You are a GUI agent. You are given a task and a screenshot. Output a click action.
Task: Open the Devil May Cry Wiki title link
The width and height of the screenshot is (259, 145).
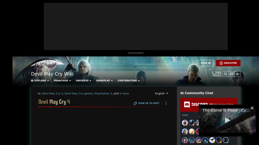[52, 74]
